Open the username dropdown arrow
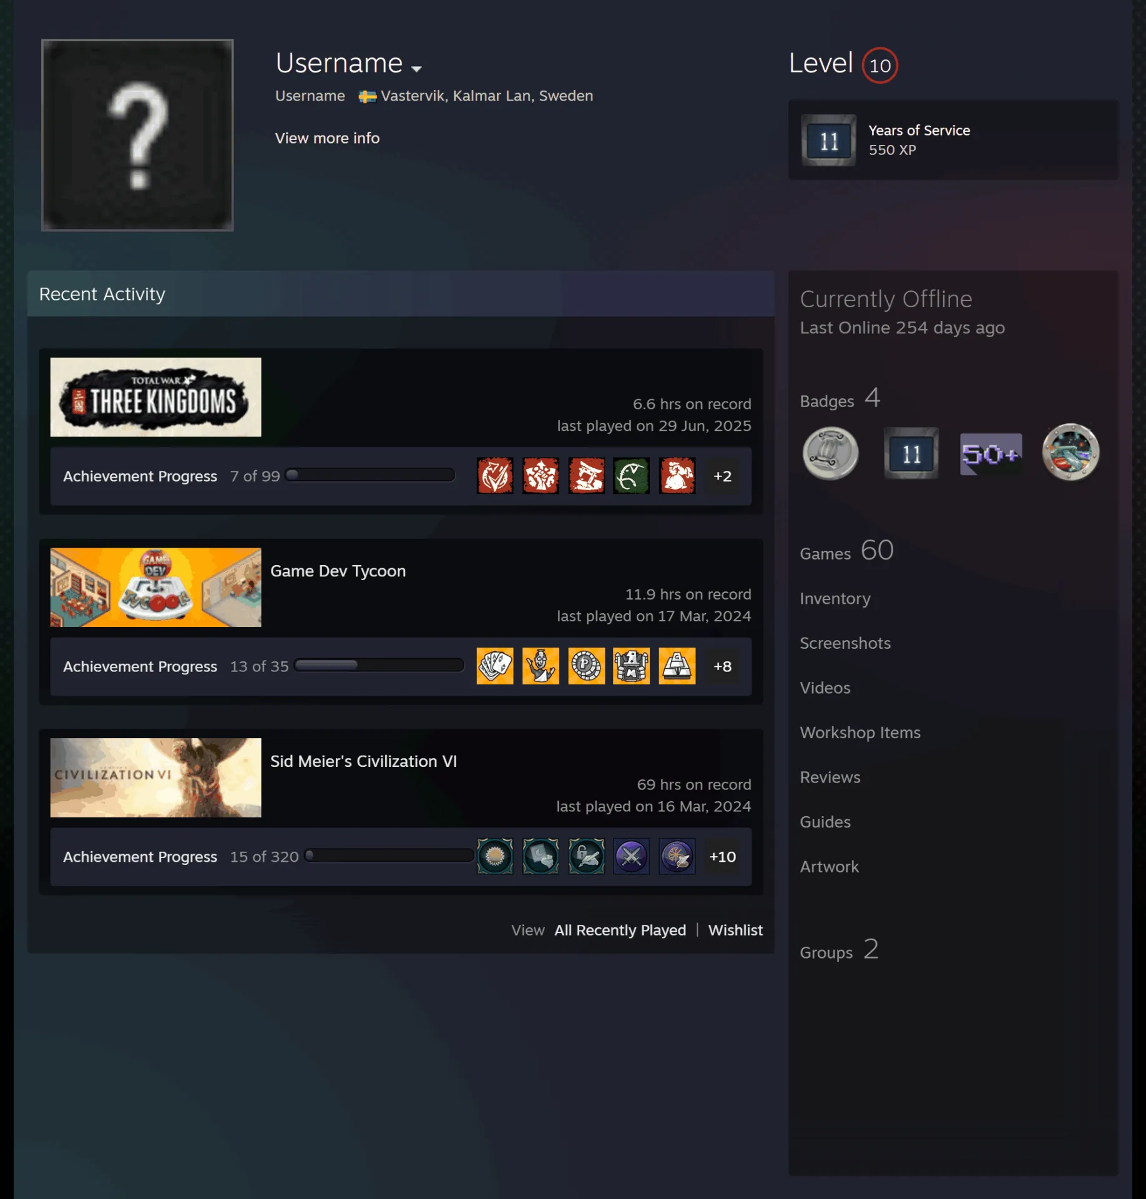 tap(416, 68)
